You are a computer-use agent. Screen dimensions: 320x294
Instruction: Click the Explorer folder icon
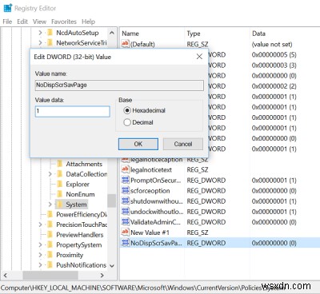coord(60,184)
